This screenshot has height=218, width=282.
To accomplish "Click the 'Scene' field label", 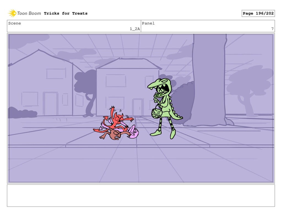I will (x=15, y=23).
